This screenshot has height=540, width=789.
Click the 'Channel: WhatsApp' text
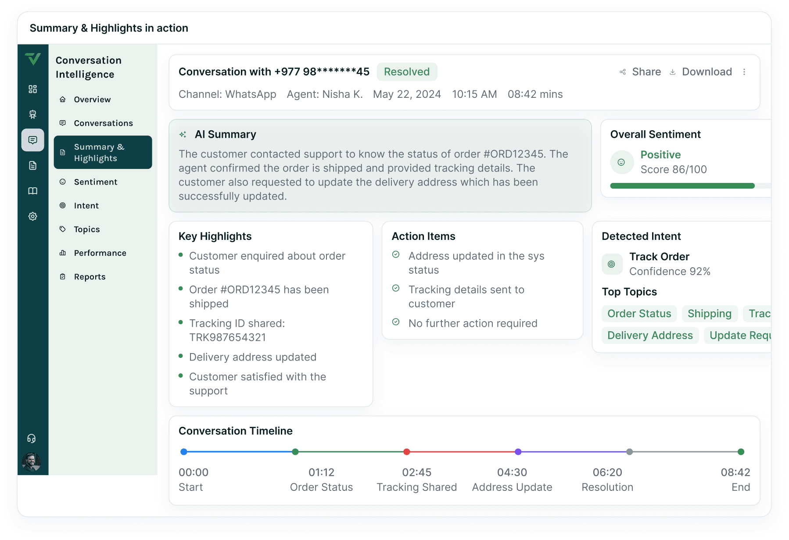click(227, 94)
